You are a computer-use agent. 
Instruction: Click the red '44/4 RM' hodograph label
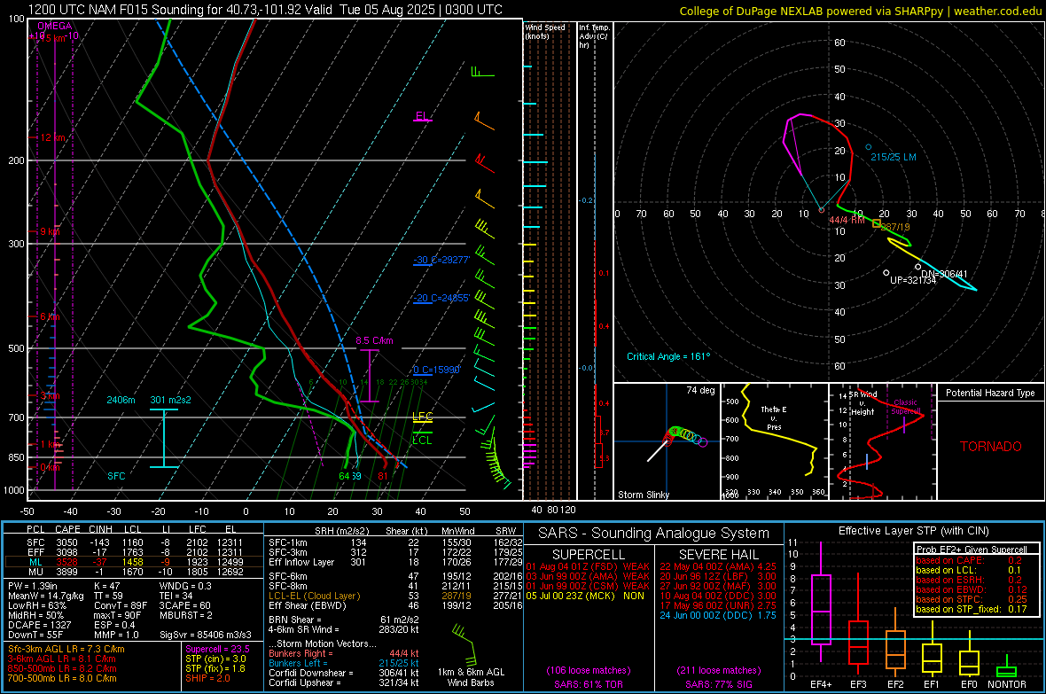pyautogui.click(x=847, y=220)
